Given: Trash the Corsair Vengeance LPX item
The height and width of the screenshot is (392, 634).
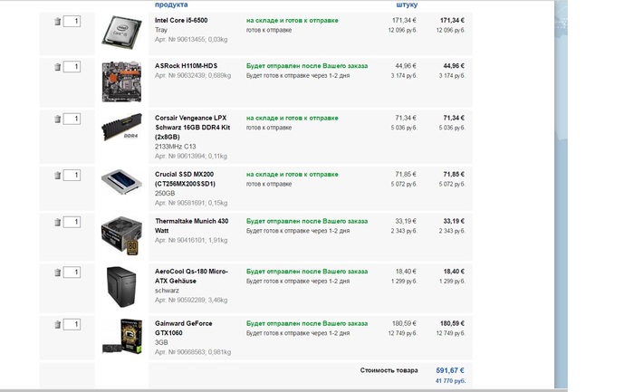Looking at the screenshot, I should click(x=57, y=120).
